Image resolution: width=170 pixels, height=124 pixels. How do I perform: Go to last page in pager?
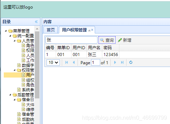(x=122, y=63)
